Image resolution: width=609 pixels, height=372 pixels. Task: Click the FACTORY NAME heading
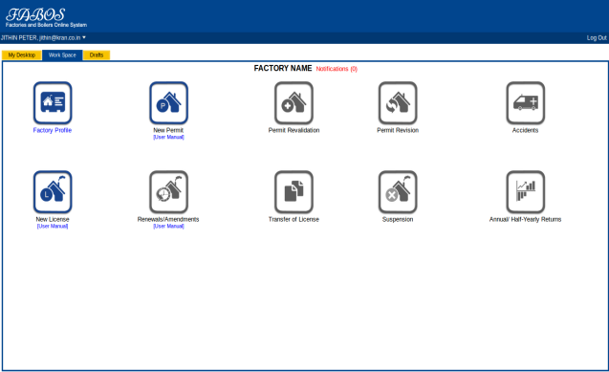283,68
